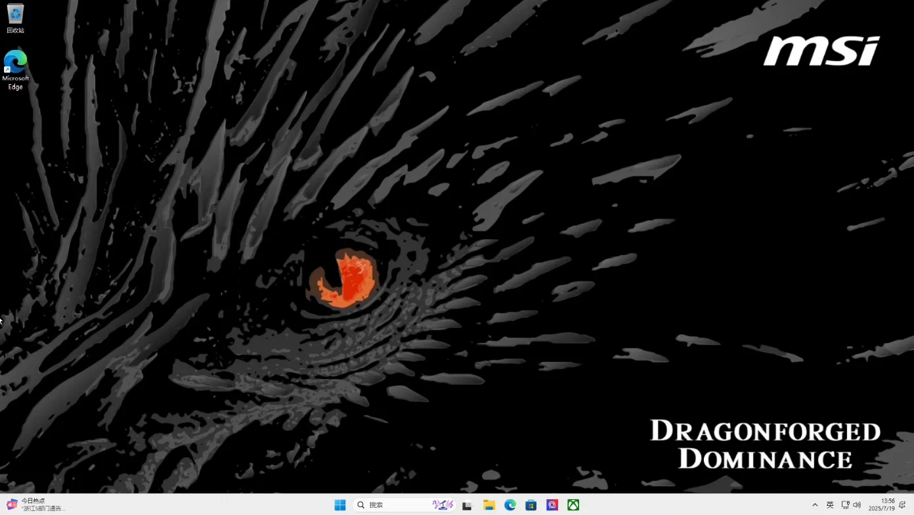This screenshot has width=914, height=515.
Task: Open the Windows Start menu
Action: (x=339, y=505)
